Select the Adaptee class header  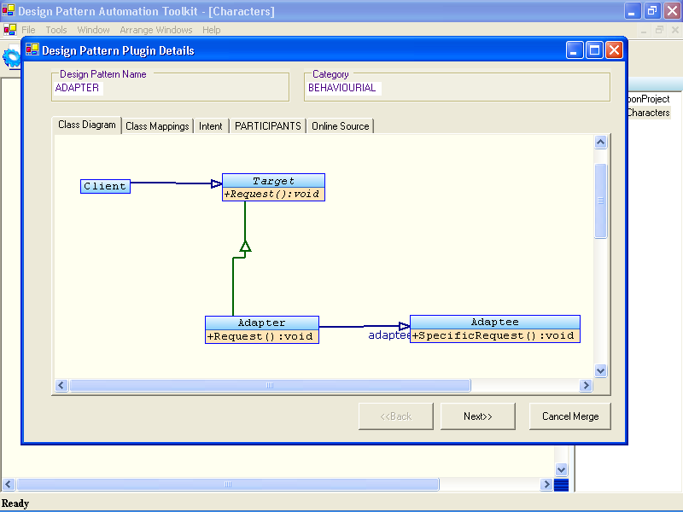click(495, 323)
